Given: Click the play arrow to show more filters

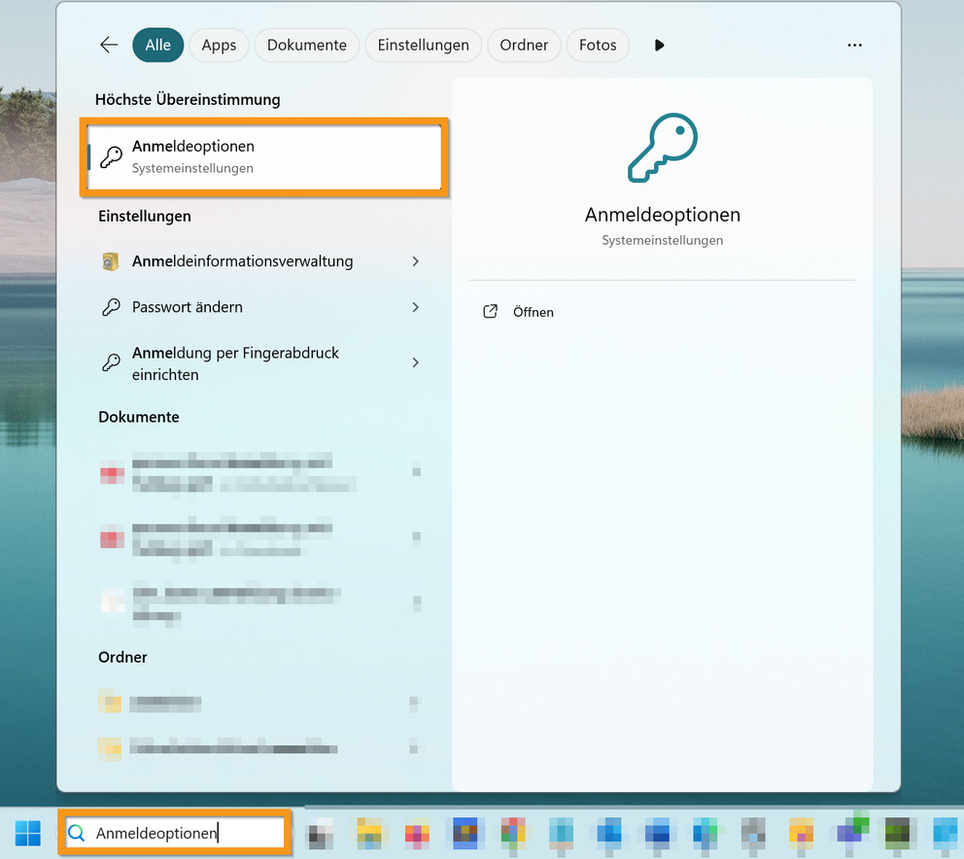Looking at the screenshot, I should click(660, 45).
